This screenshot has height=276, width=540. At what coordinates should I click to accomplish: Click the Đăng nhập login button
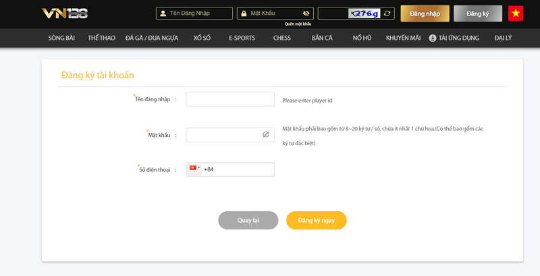pos(425,13)
